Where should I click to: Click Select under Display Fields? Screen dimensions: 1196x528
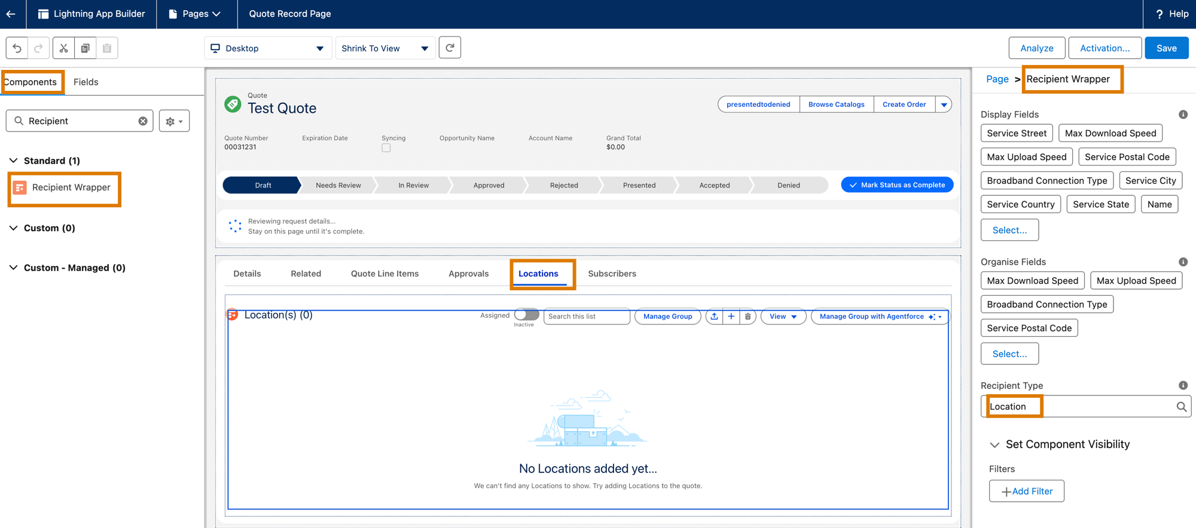(x=1009, y=230)
